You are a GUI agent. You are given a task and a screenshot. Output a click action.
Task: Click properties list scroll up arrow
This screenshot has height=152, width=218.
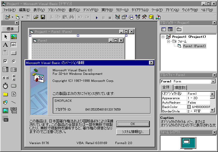(212, 94)
